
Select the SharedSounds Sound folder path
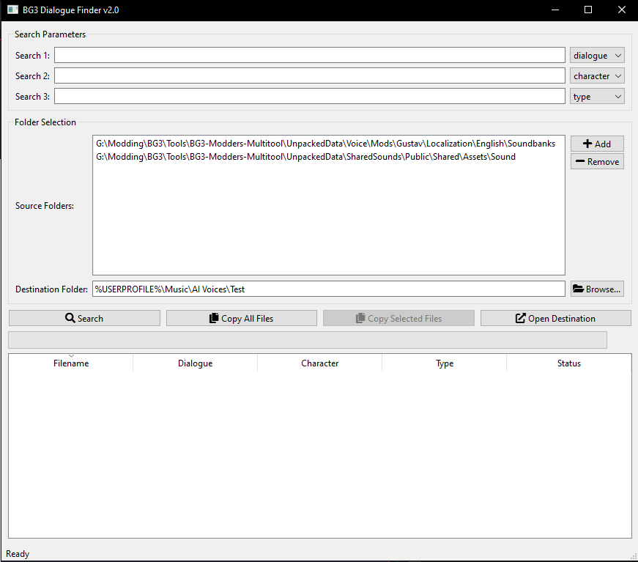click(305, 157)
